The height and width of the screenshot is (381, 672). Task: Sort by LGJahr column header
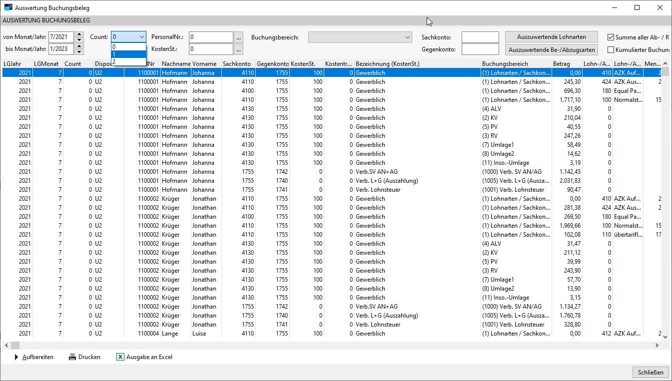tap(17, 64)
